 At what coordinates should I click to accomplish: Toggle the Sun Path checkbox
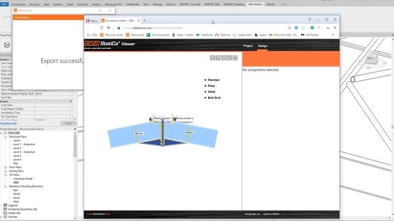37,98
